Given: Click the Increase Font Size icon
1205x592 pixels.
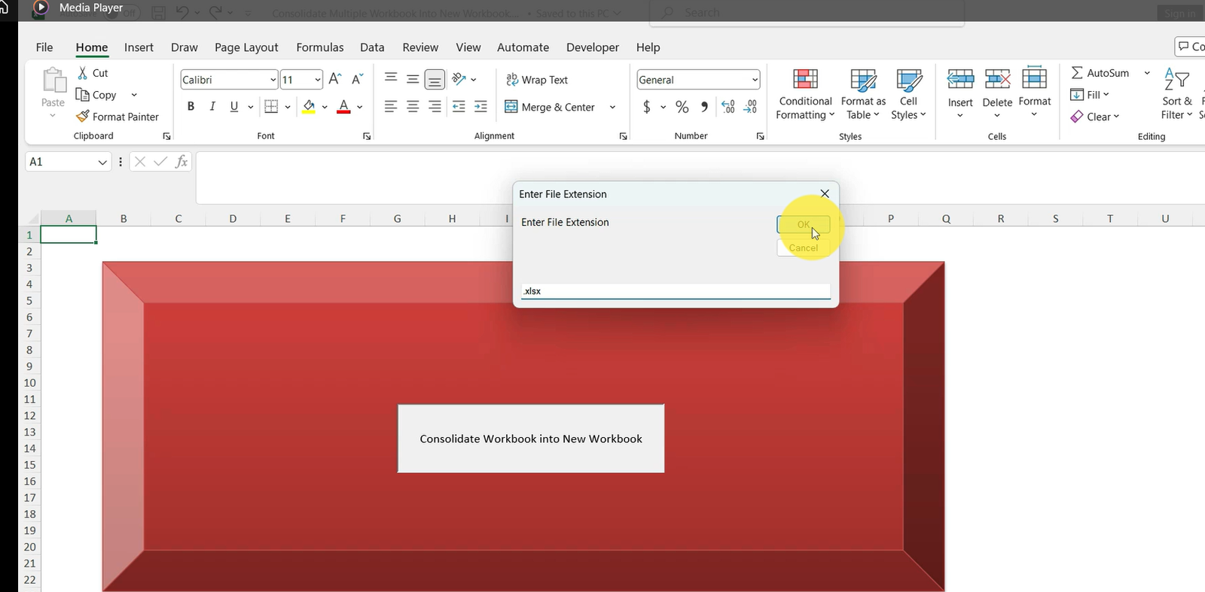Looking at the screenshot, I should (x=335, y=79).
